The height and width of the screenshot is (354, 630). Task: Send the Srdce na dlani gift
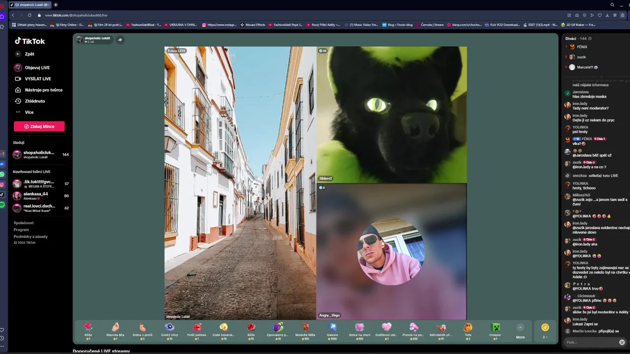coord(360,331)
